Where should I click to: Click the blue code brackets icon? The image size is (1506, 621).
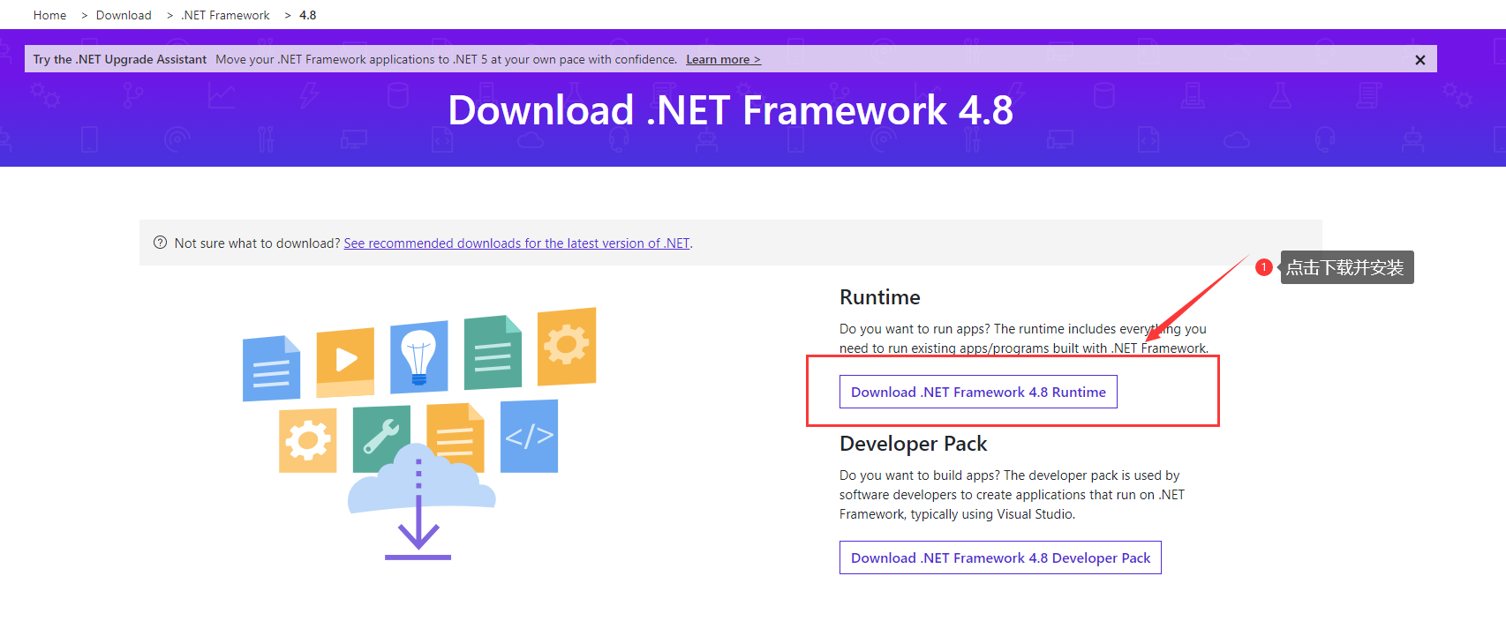click(530, 436)
